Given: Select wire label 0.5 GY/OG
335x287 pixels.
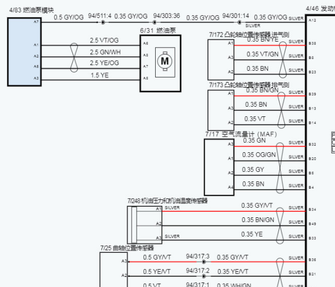Looking at the screenshot, I should pos(68,17).
